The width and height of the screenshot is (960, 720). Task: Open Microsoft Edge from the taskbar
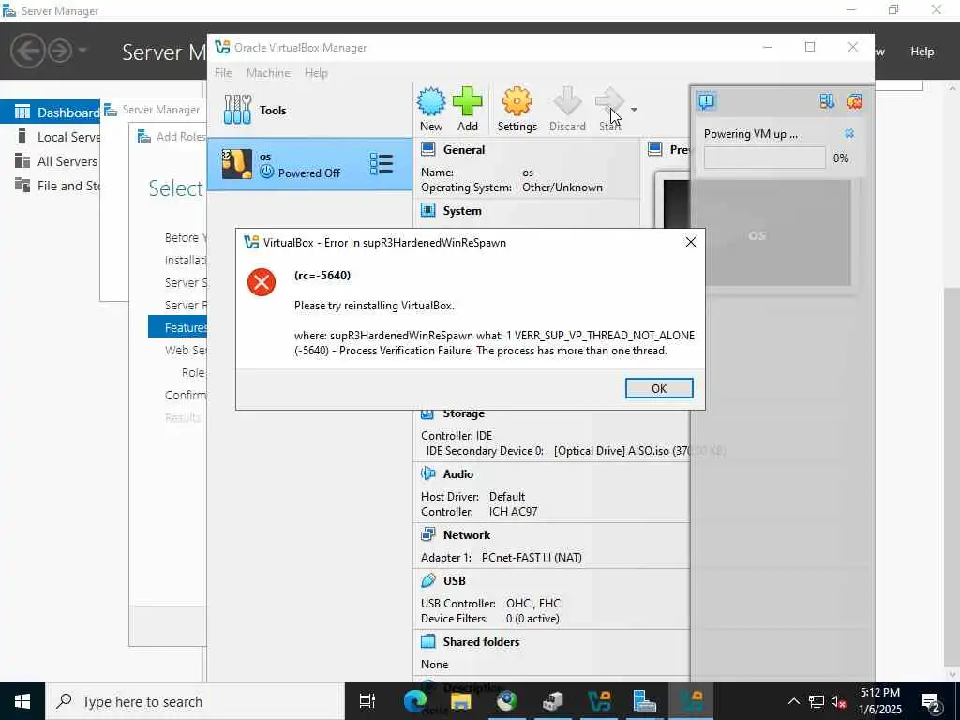tap(415, 701)
